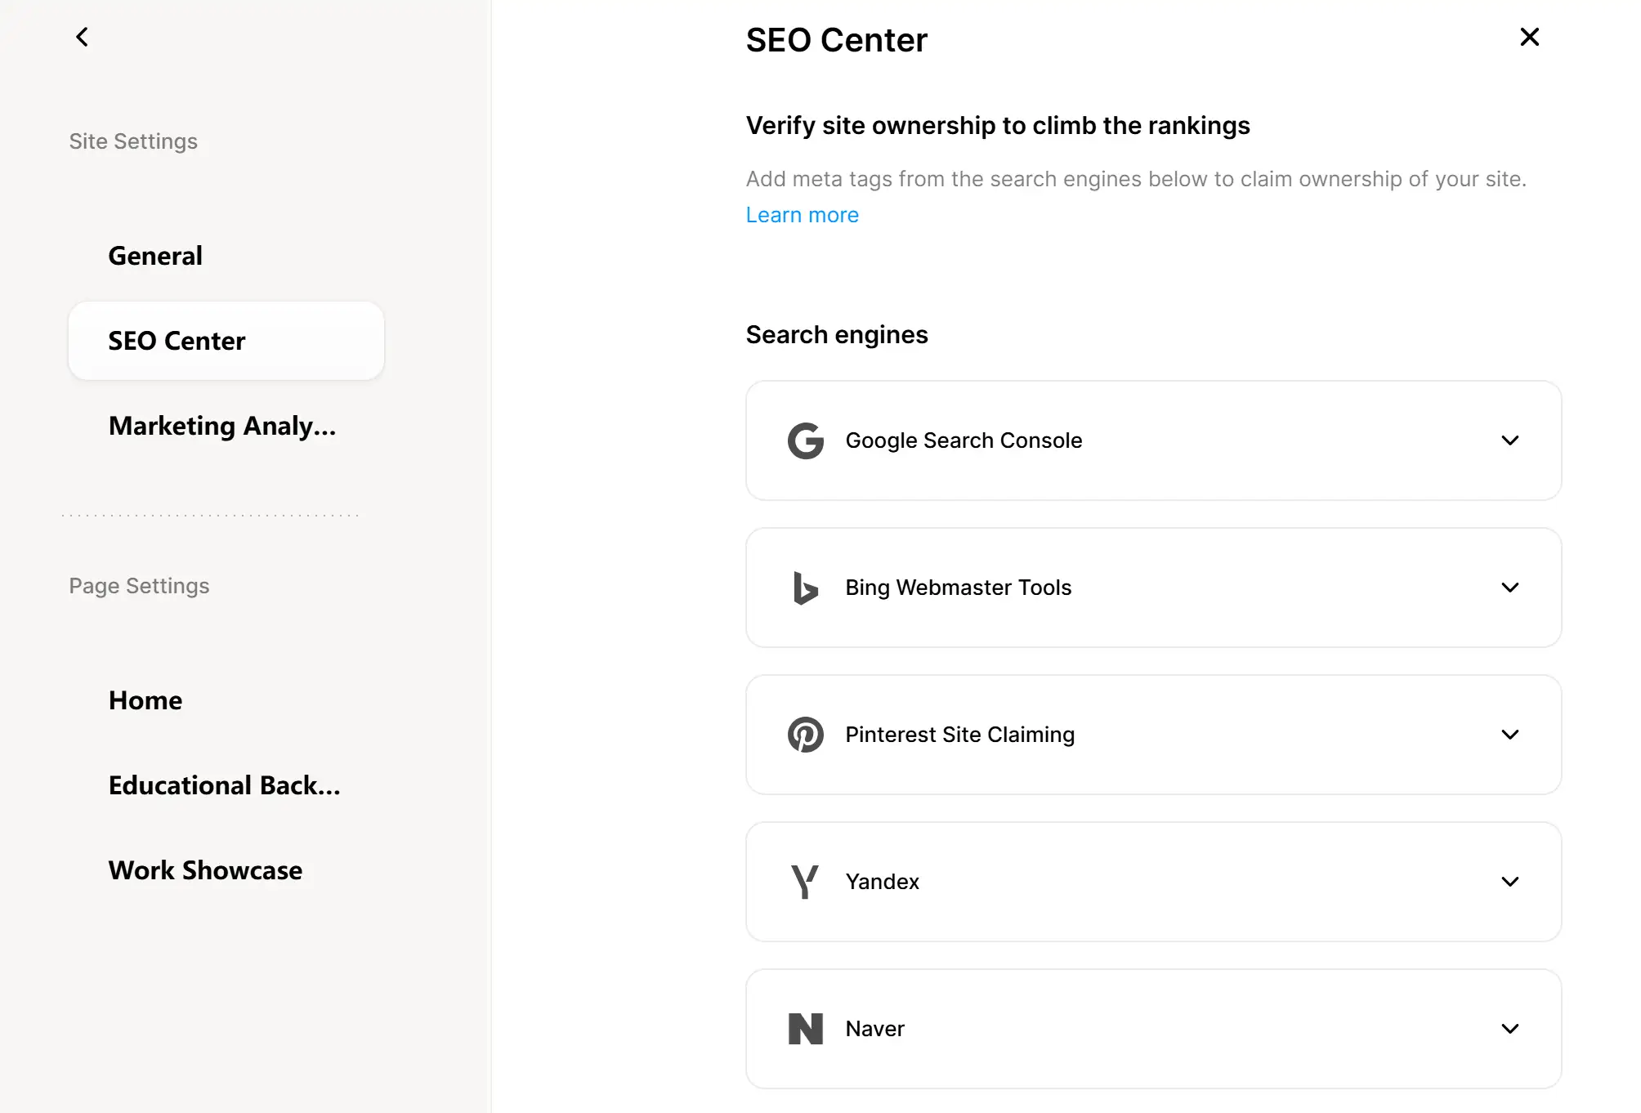Open Educational Background page settings
Image resolution: width=1641 pixels, height=1113 pixels.
224,785
